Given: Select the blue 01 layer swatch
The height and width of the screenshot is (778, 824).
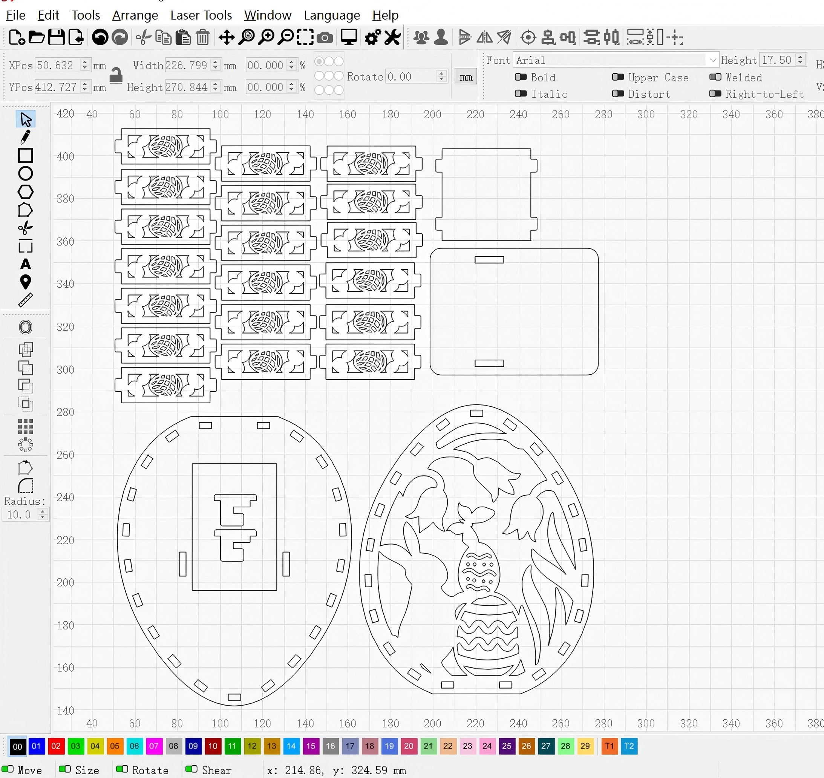Looking at the screenshot, I should point(37,746).
